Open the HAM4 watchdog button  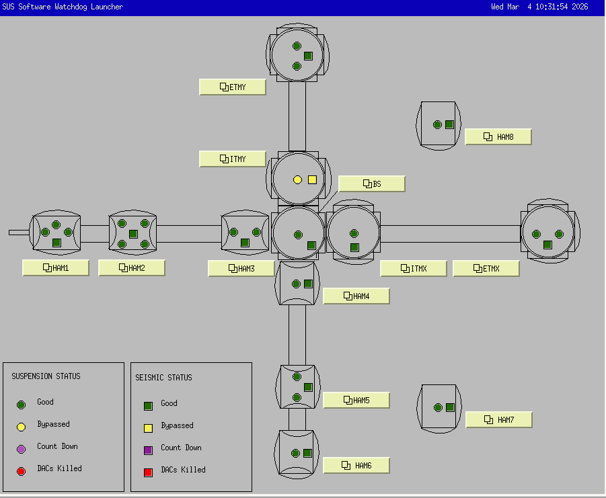[x=356, y=296]
